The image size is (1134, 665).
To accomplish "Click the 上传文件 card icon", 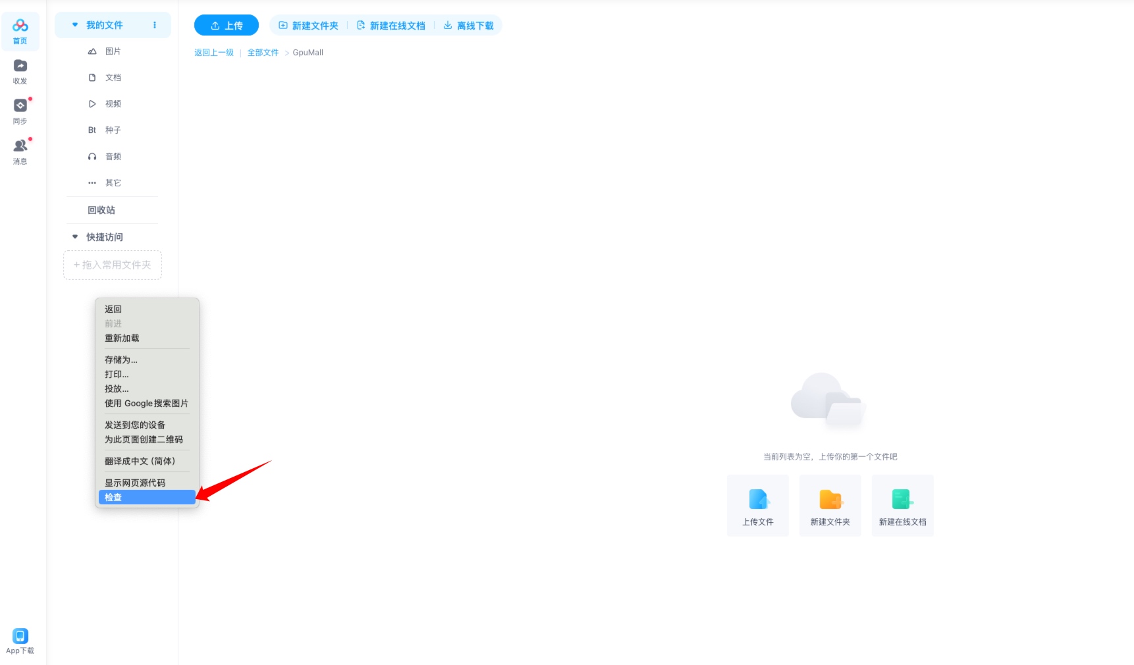I will click(x=758, y=506).
